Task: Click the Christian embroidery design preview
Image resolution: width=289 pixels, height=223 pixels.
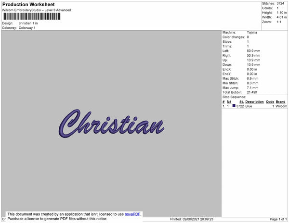Action: [x=111, y=124]
